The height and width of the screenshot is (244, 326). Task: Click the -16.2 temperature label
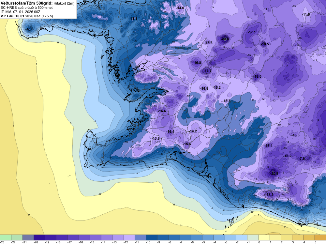[217, 87]
